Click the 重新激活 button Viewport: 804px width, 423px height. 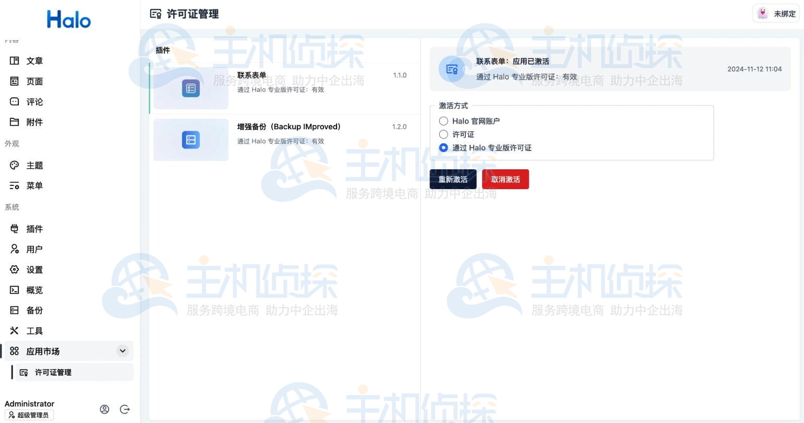[452, 179]
